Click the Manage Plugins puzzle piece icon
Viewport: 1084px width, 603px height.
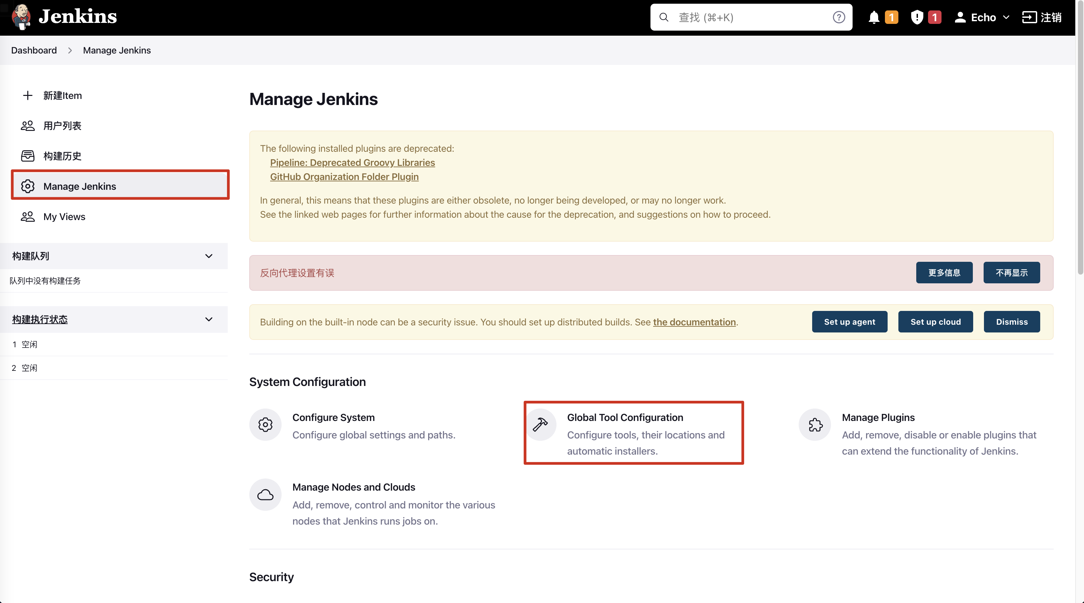[x=815, y=424]
